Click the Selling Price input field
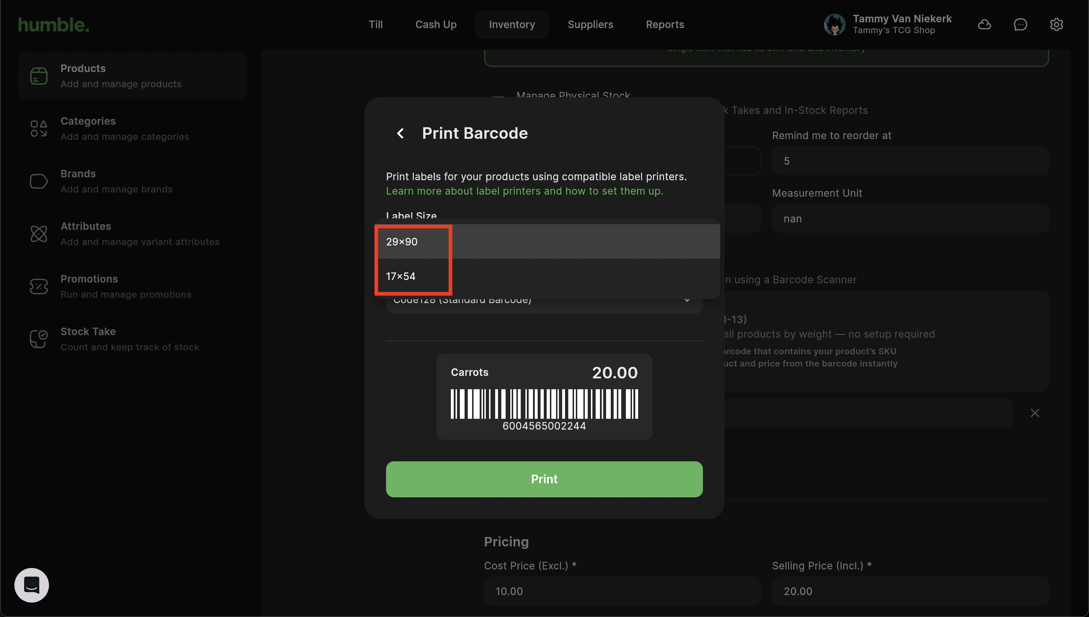Viewport: 1089px width, 617px height. (x=910, y=591)
